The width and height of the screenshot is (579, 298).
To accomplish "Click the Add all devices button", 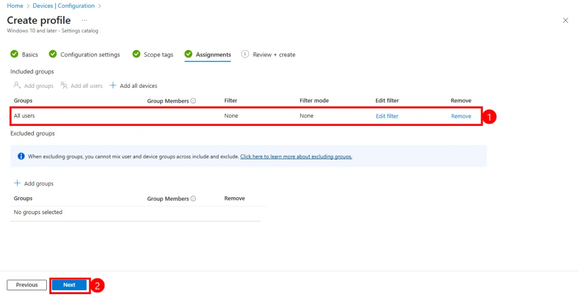I will pyautogui.click(x=134, y=86).
